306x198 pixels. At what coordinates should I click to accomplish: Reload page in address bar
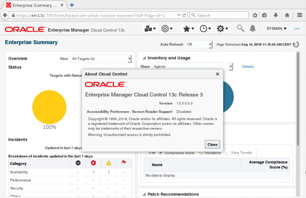point(184,15)
